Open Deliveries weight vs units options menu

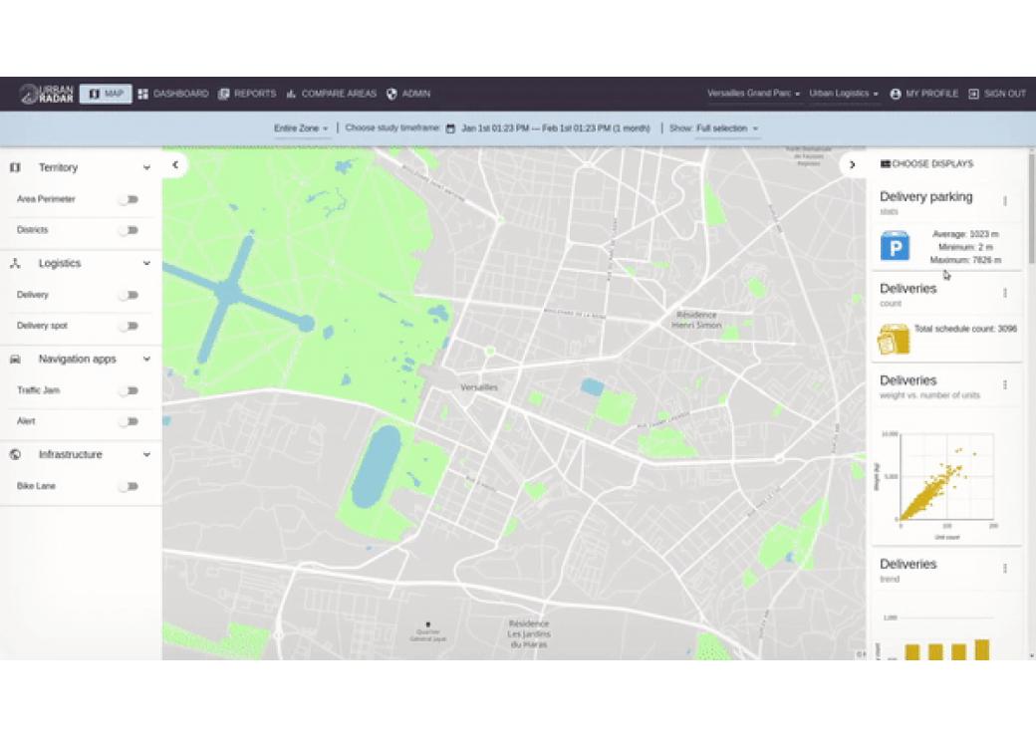[1005, 384]
